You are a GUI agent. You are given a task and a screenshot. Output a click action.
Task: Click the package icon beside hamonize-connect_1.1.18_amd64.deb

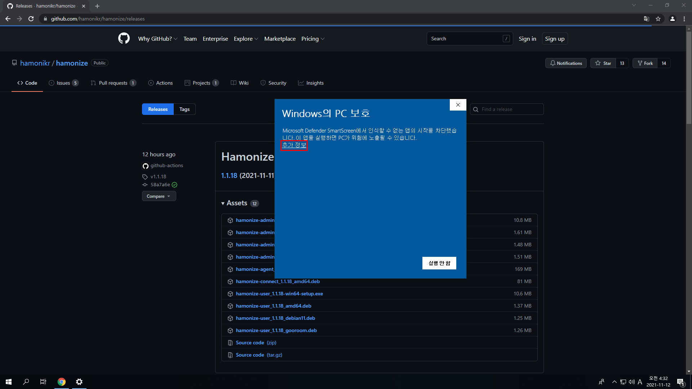coord(230,282)
